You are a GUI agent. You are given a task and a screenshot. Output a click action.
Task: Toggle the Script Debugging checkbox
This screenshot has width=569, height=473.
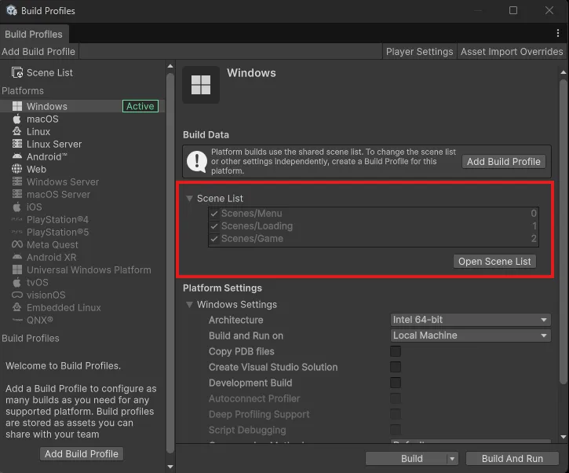coord(396,430)
